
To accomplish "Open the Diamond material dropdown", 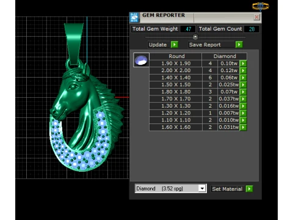I will tap(202, 188).
